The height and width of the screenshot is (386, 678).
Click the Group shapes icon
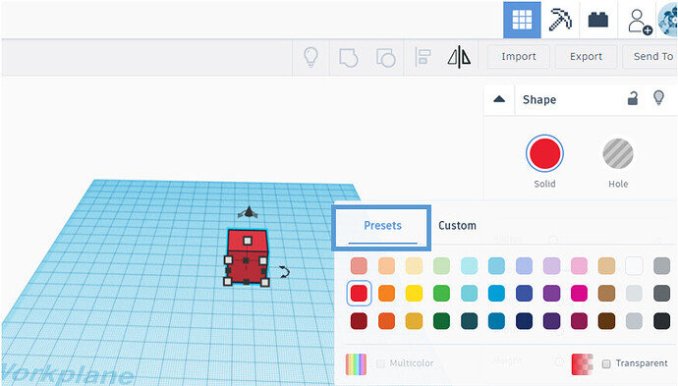click(348, 58)
